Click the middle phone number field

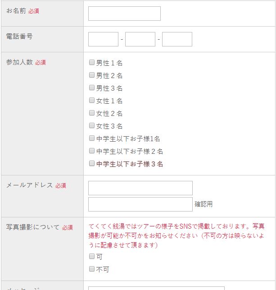pos(140,39)
